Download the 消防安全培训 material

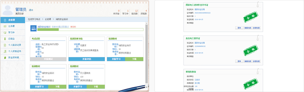pyautogui.click(x=58, y=86)
